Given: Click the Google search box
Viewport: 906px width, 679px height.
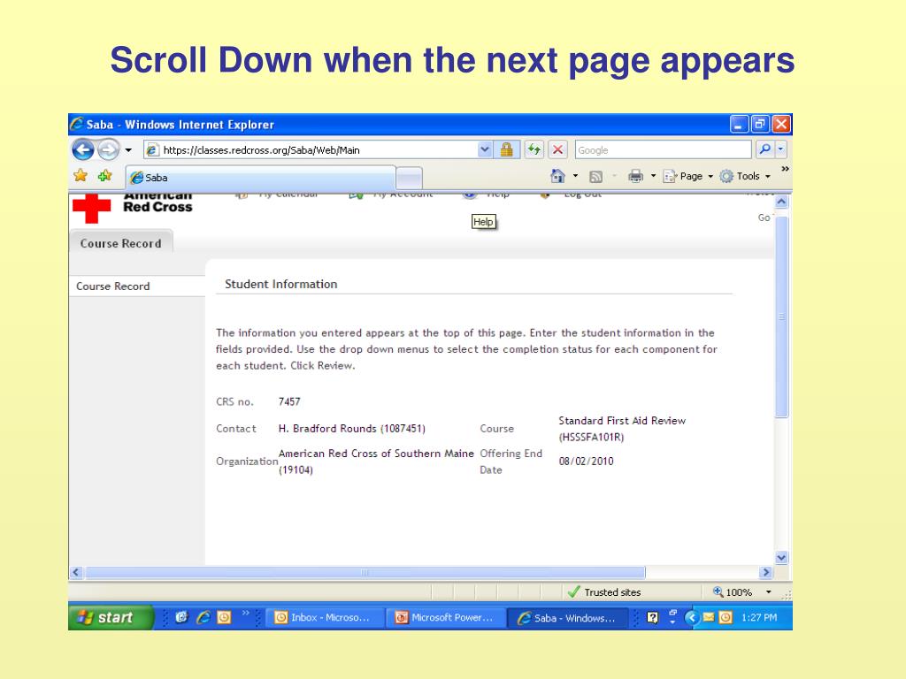Looking at the screenshot, I should [x=663, y=150].
